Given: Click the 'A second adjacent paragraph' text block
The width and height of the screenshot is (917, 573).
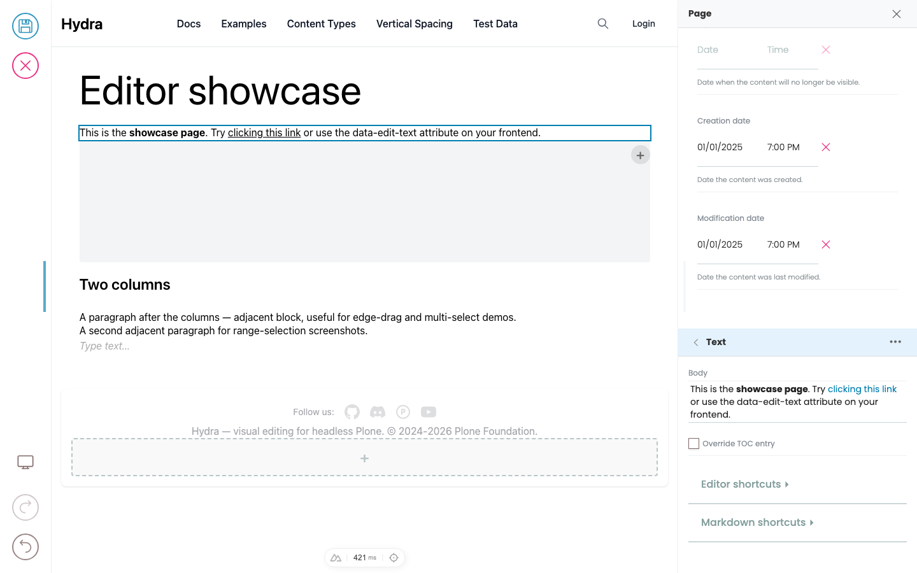Looking at the screenshot, I should (x=224, y=330).
